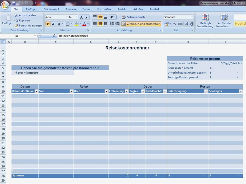Apply cell borders button
Image resolution: width=246 pixels, height=184 pixels.
tap(68, 24)
